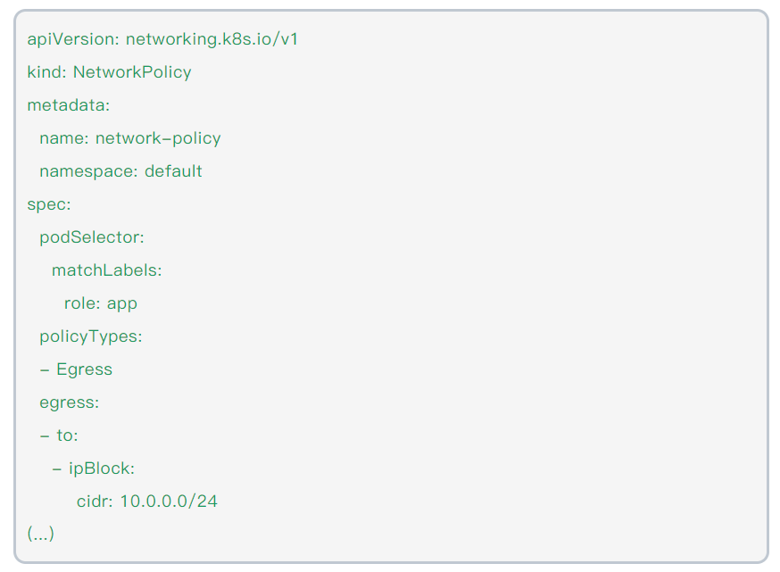Image resolution: width=780 pixels, height=572 pixels.
Task: Click the - ipBlock: entry
Action: coord(93,468)
